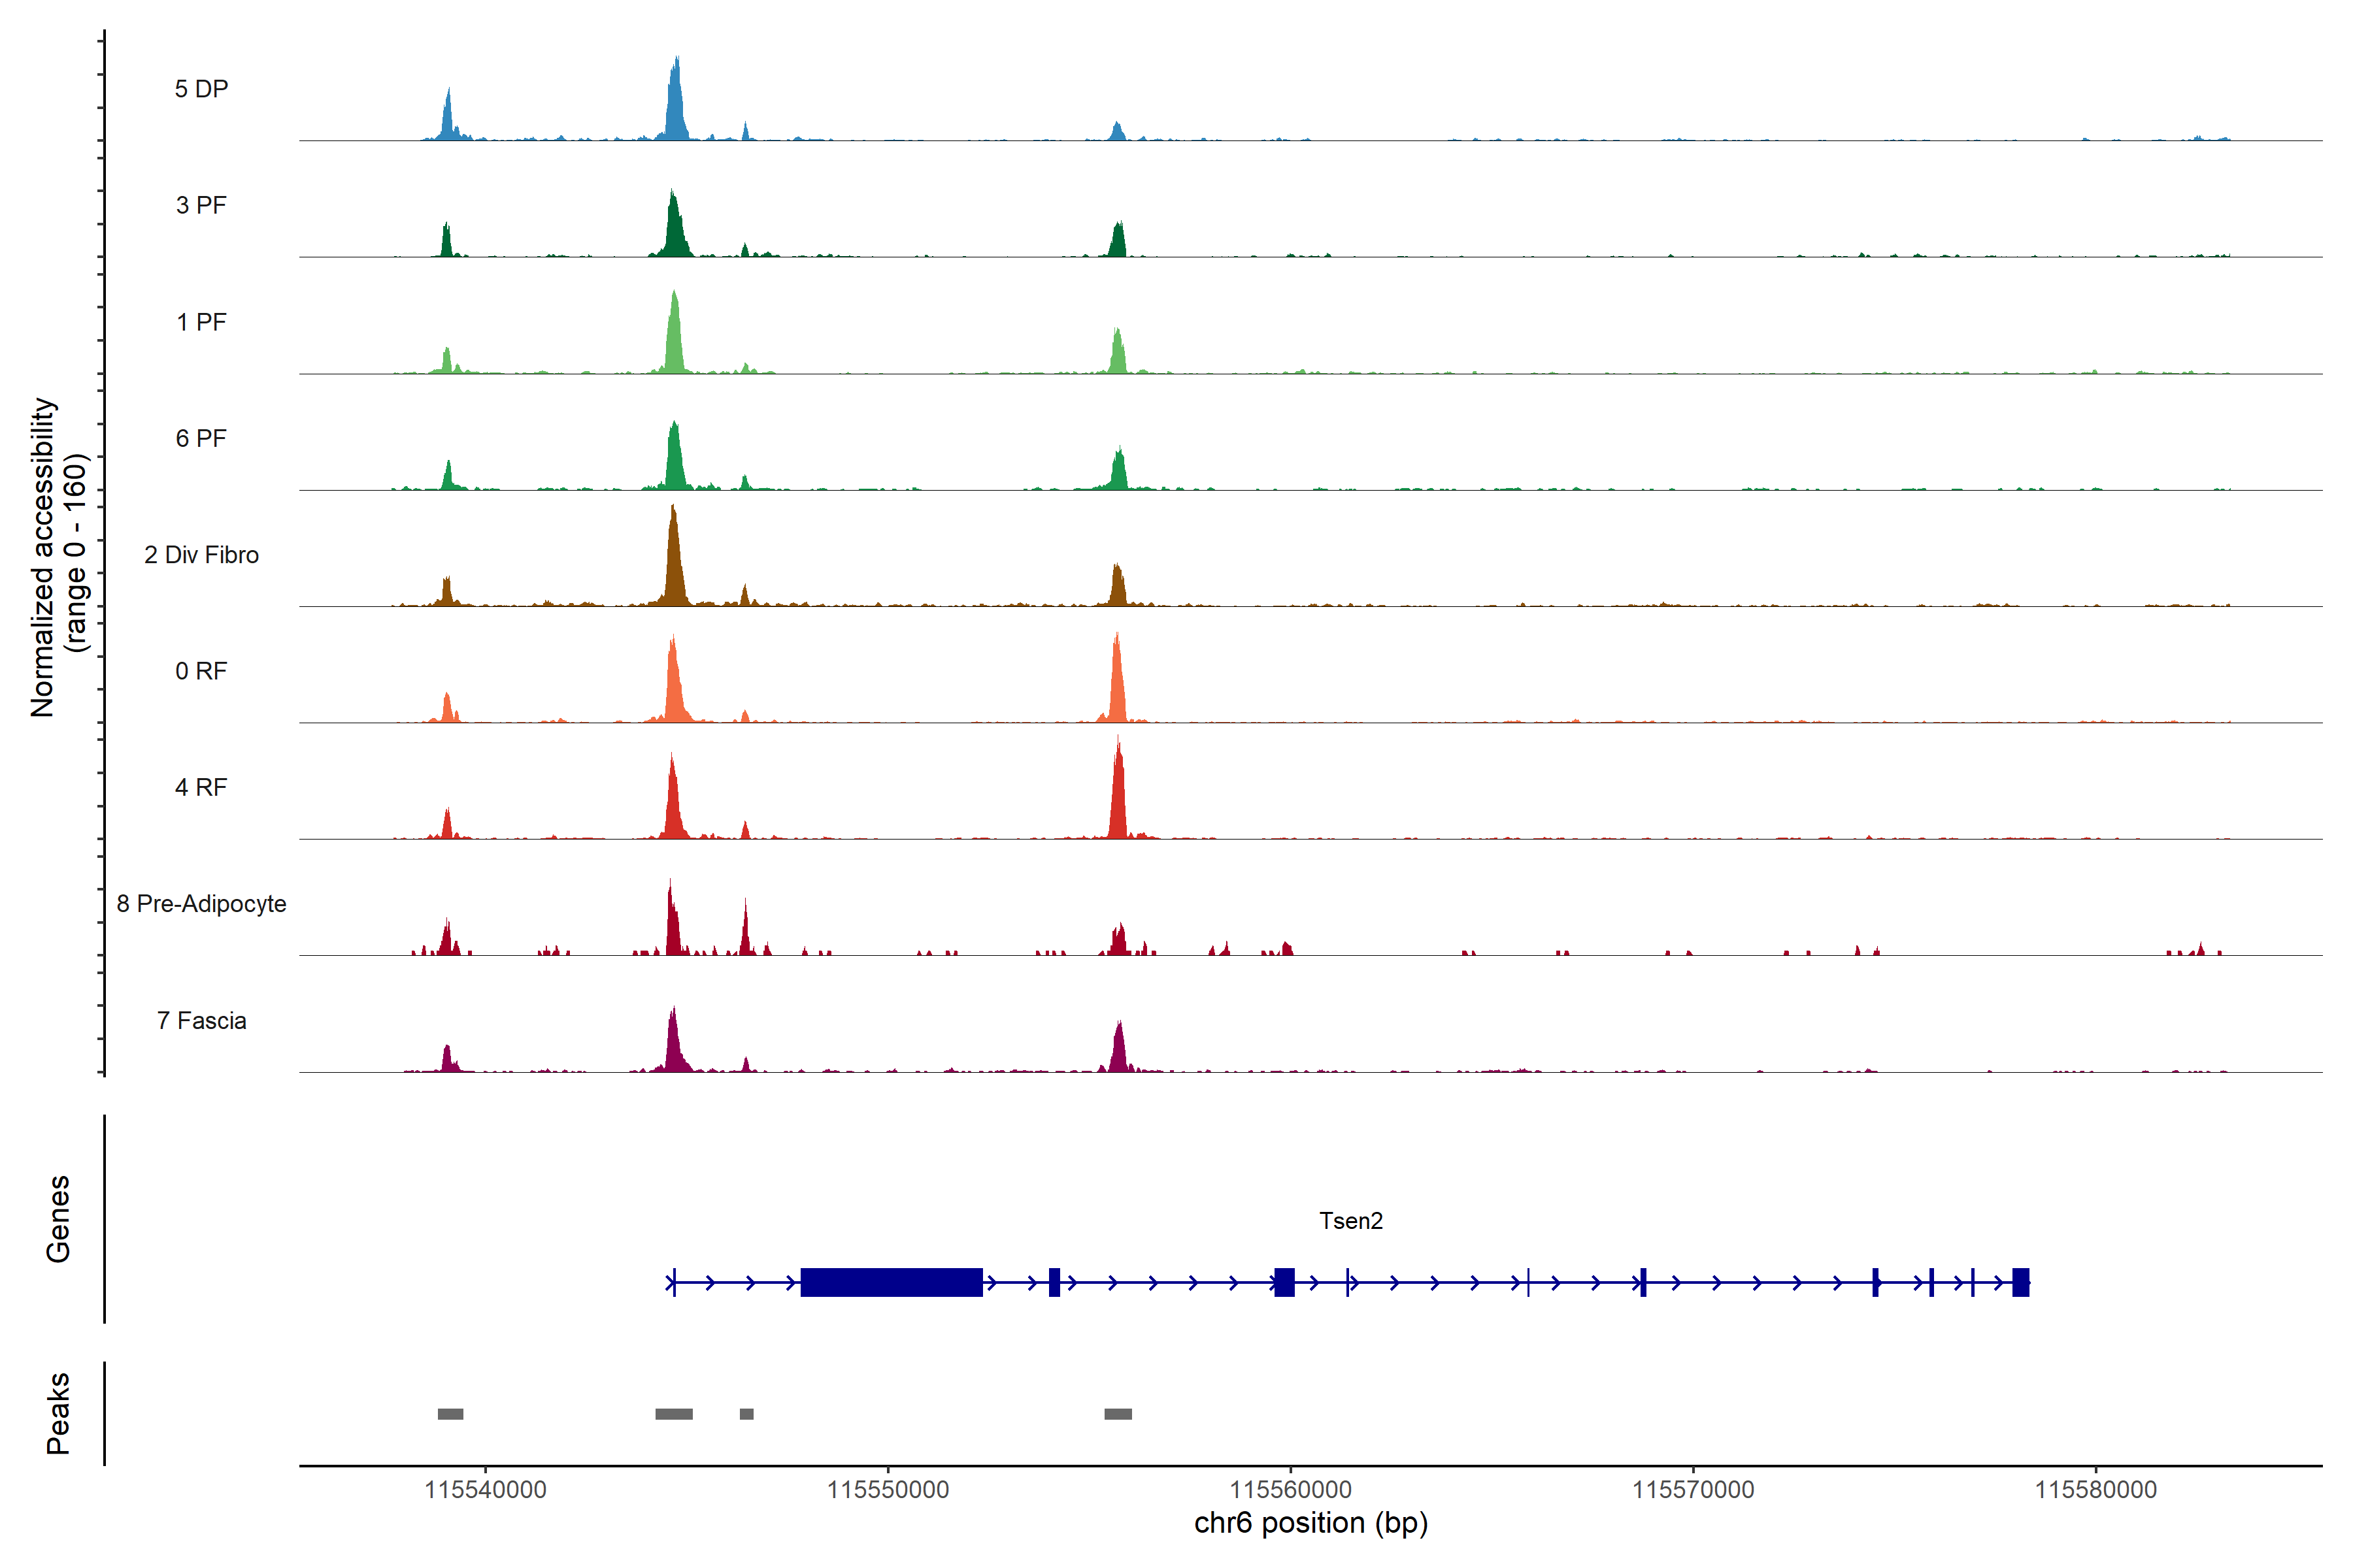The width and height of the screenshot is (2353, 1568).
Task: Click the 3 PF track label
Action: [x=201, y=205]
